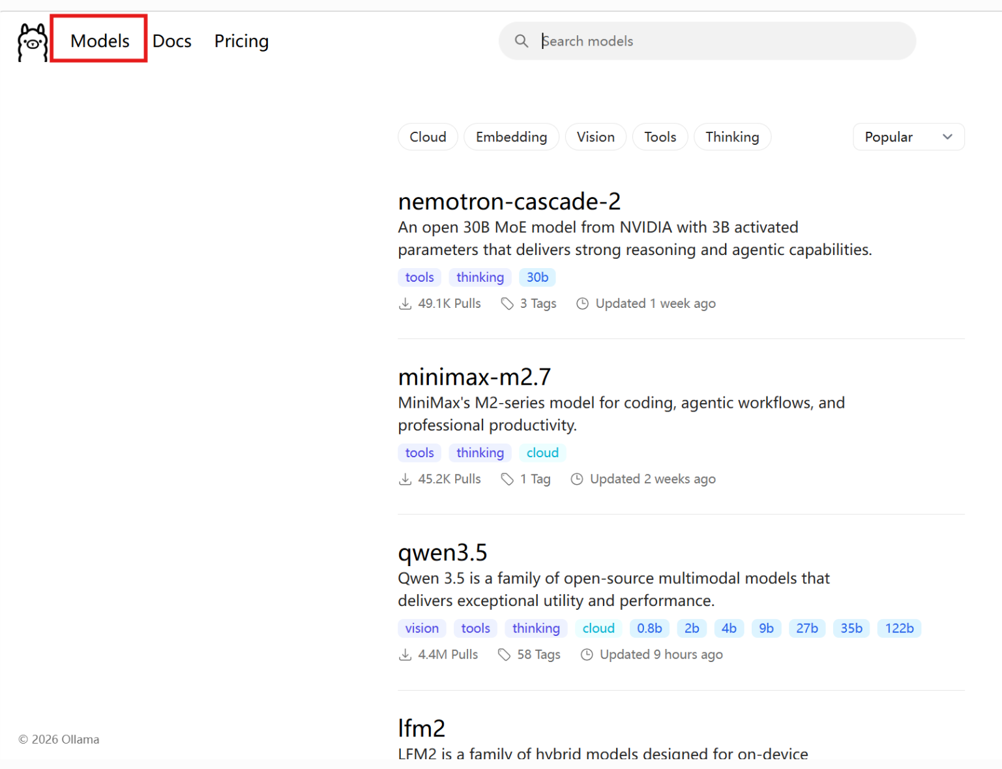Click the "Updated 1 week ago" text
The image size is (1002, 769).
point(655,304)
